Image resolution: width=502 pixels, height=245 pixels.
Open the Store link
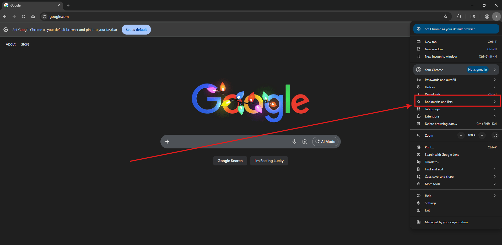25,44
